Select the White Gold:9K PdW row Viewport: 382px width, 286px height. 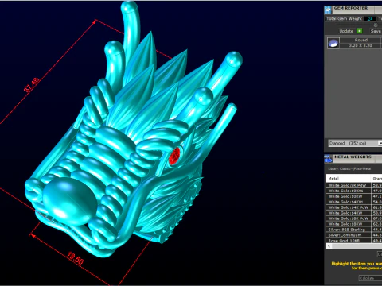coord(354,185)
